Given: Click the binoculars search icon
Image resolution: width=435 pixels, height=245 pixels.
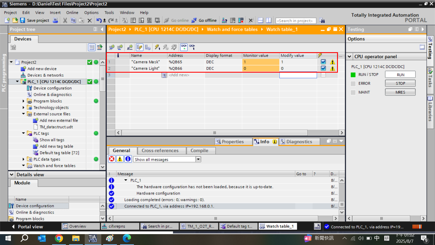Looking at the screenshot, I should point(322,20).
